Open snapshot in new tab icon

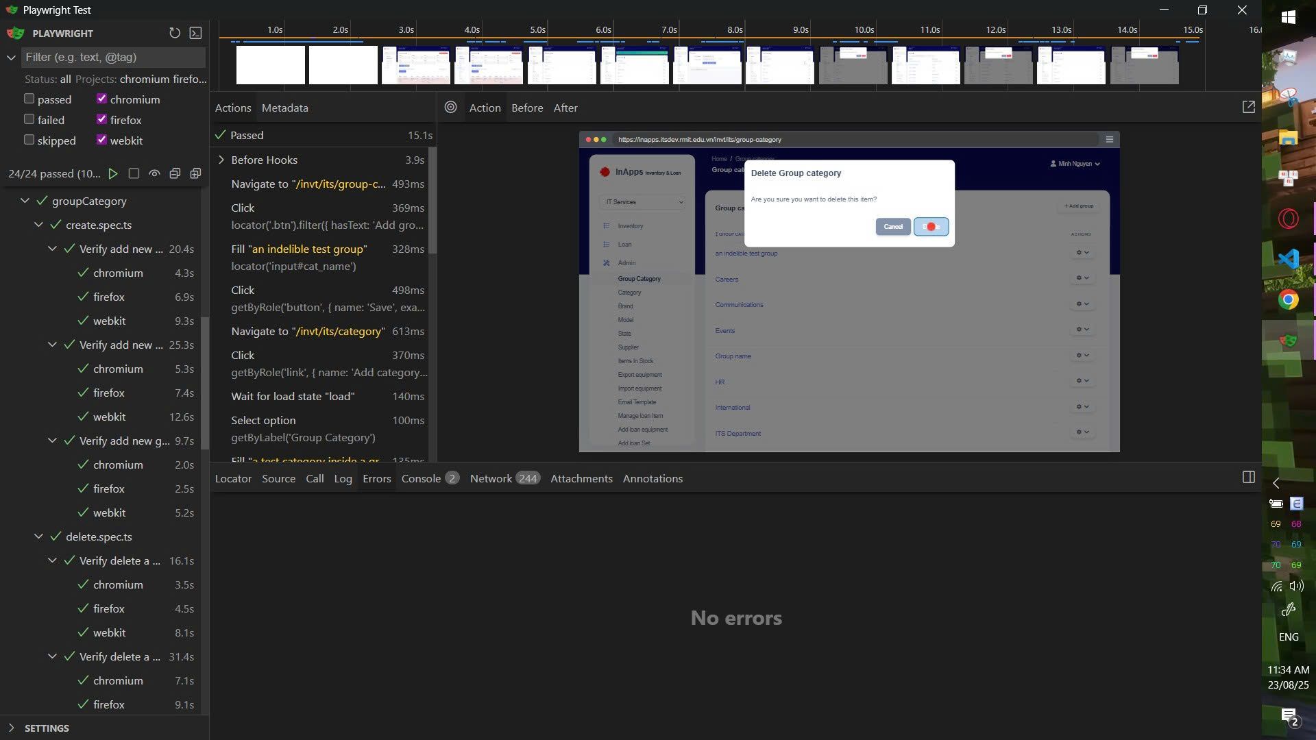[1248, 108]
